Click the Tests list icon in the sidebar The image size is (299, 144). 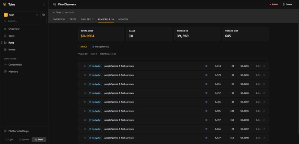click(5, 36)
